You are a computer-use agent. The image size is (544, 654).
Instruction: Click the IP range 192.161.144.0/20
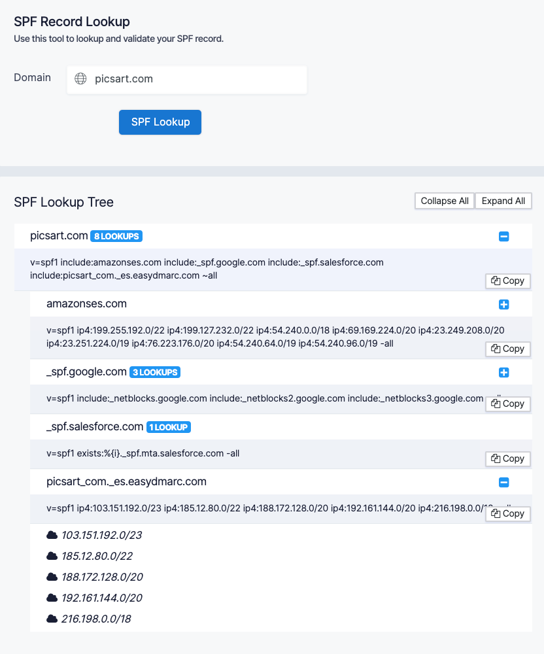[x=102, y=598]
